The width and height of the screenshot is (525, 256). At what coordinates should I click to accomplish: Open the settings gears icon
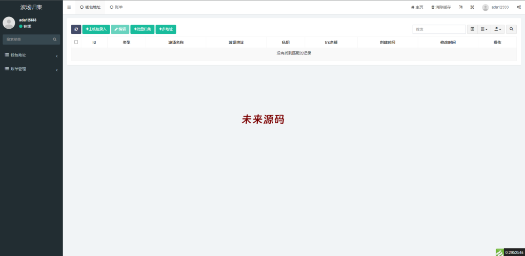(x=519, y=7)
